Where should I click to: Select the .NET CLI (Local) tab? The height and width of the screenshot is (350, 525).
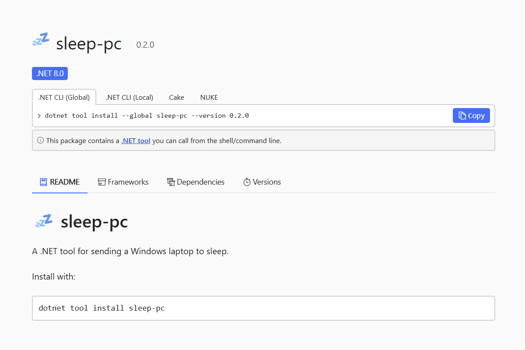tap(129, 97)
